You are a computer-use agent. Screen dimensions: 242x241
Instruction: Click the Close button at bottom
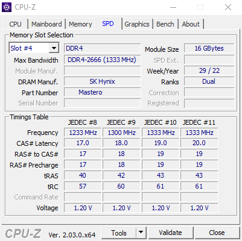[x=217, y=233]
